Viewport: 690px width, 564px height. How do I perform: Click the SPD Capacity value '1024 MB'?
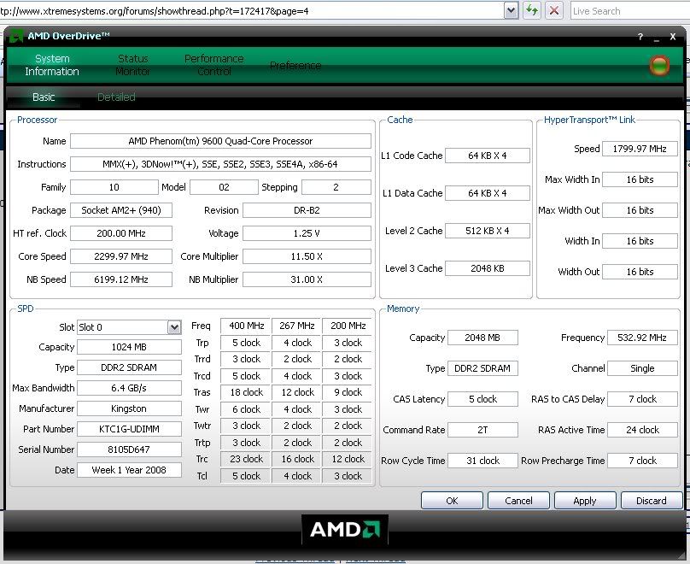[129, 347]
